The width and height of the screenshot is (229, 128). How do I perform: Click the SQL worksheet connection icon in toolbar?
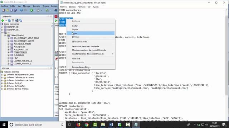pyautogui.click(x=47, y=10)
